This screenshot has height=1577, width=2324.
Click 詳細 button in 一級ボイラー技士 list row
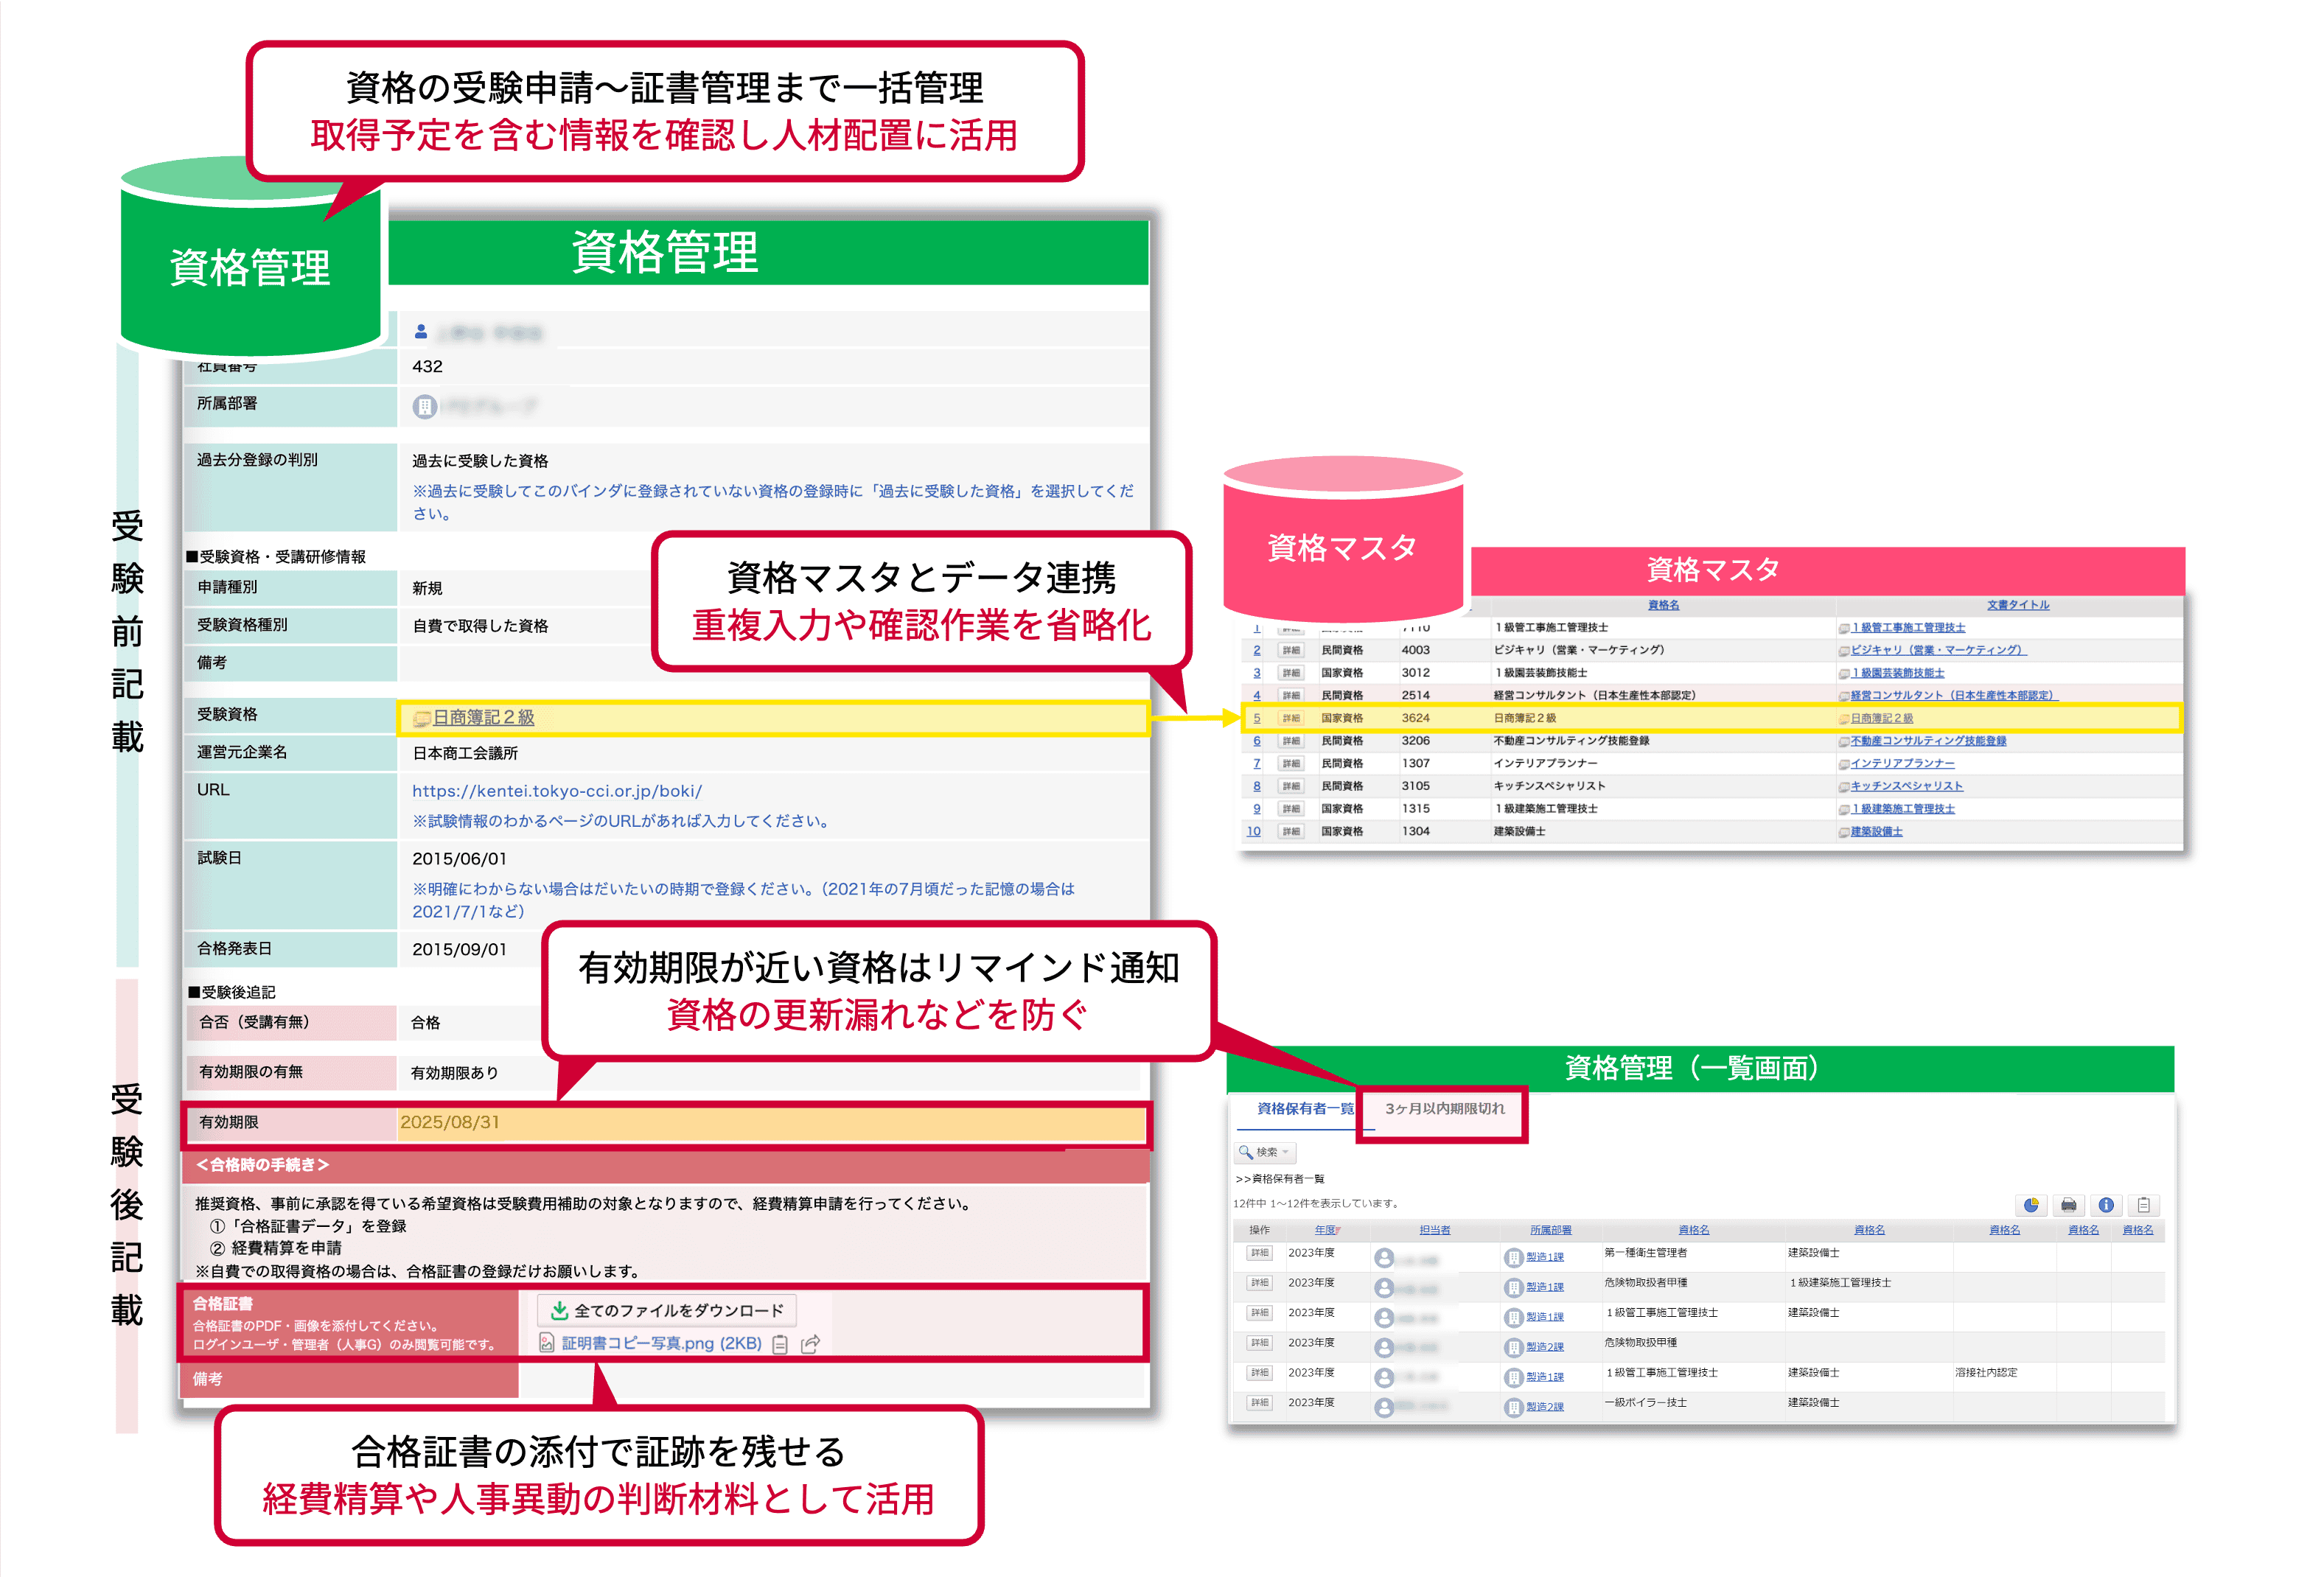[x=1259, y=1403]
